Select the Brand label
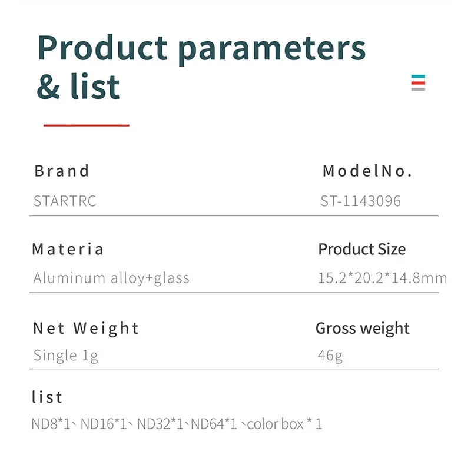The width and height of the screenshot is (471, 471). click(62, 171)
